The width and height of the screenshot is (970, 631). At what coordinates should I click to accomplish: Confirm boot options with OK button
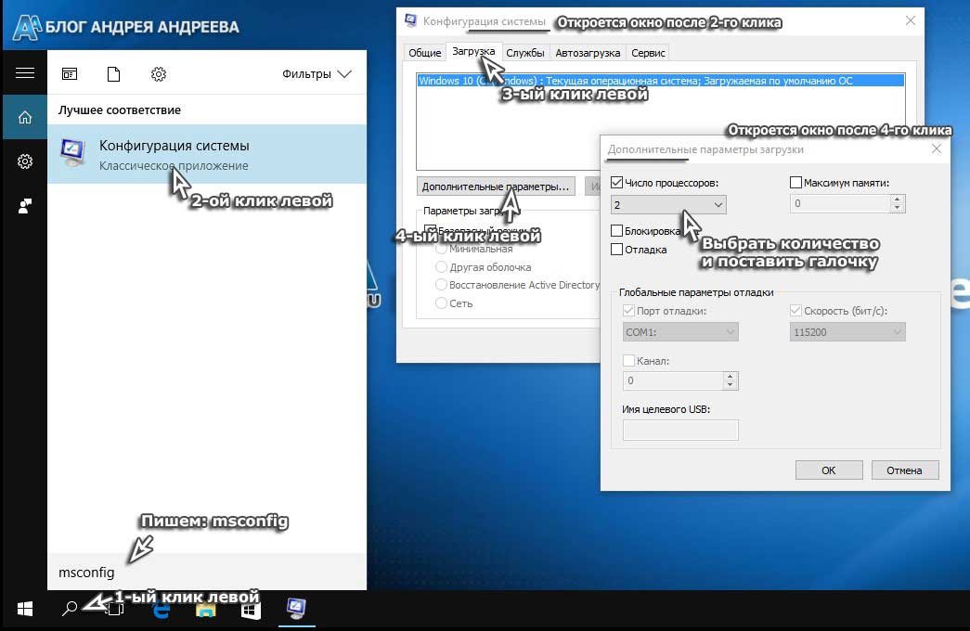click(829, 470)
